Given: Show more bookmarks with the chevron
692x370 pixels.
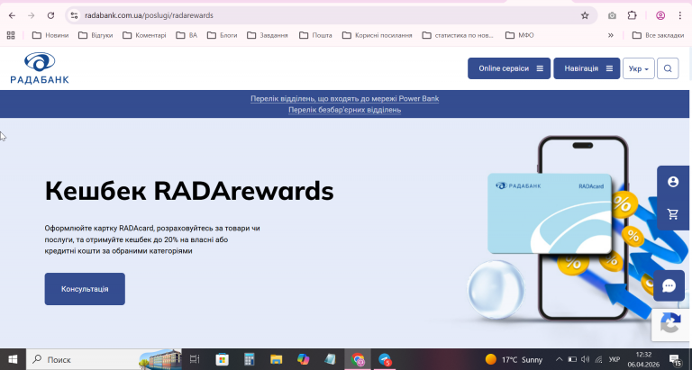Looking at the screenshot, I should click(611, 35).
